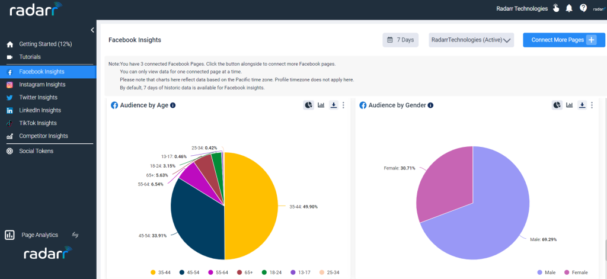Open more options for Audience by Gender
Viewport: 607px width, 279px height.
(x=592, y=105)
